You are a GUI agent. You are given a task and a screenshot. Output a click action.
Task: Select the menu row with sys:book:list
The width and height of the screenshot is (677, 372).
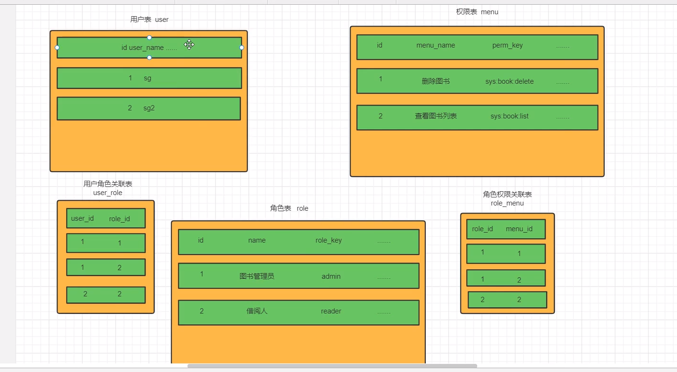click(477, 117)
